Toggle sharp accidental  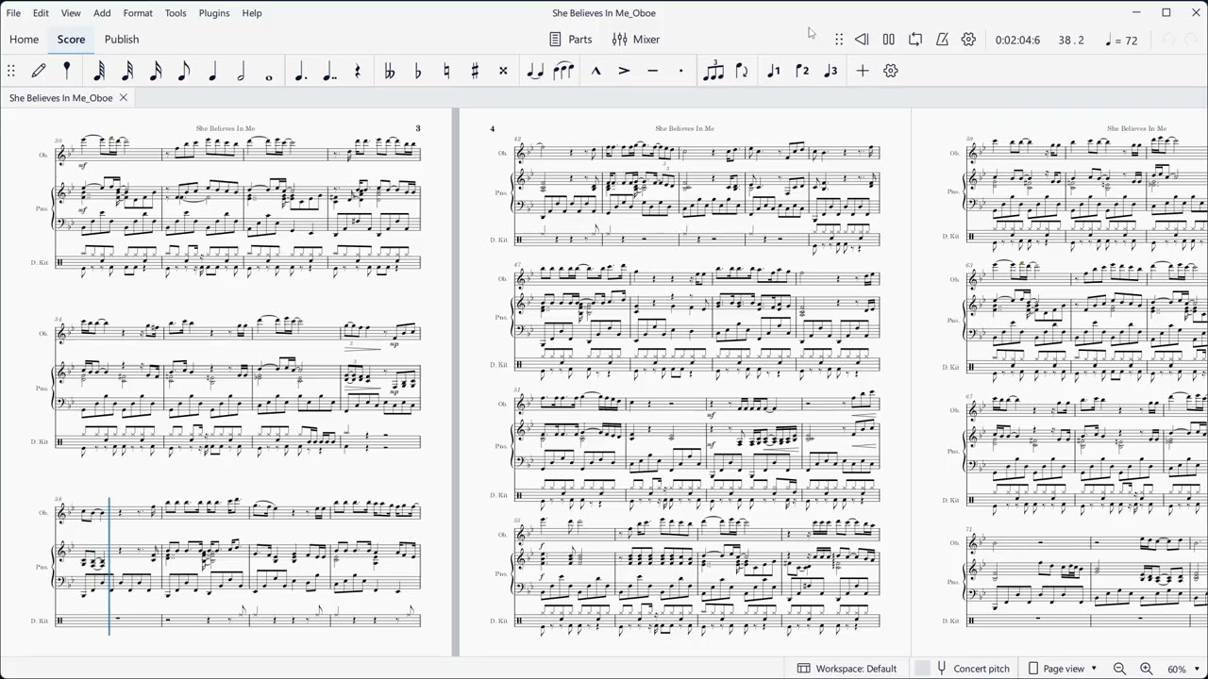474,71
